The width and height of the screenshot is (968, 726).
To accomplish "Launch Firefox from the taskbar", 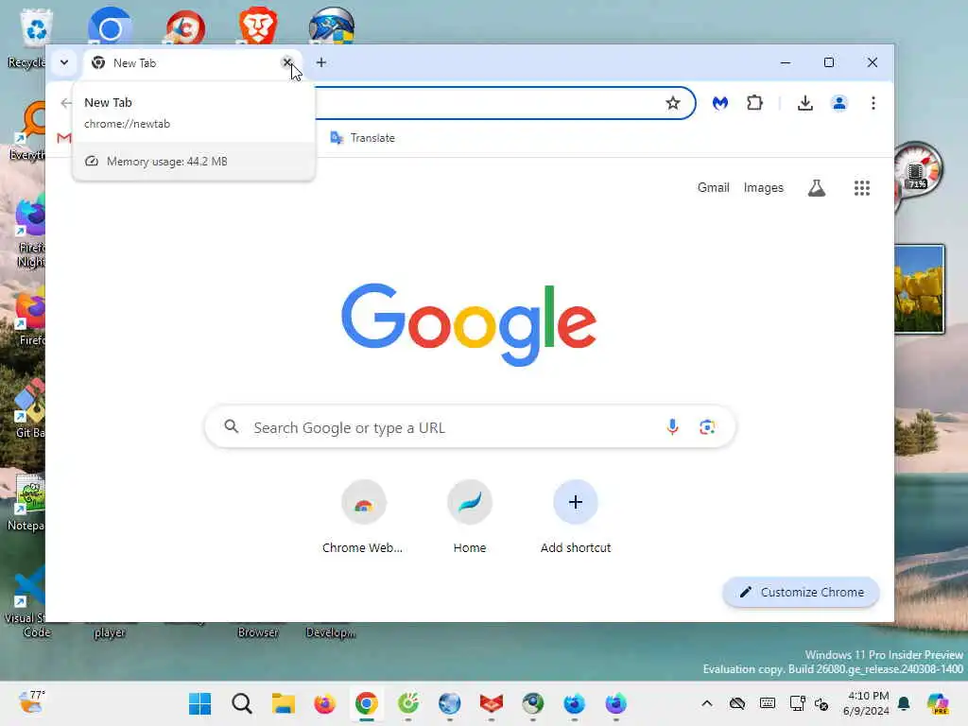I will [x=325, y=703].
